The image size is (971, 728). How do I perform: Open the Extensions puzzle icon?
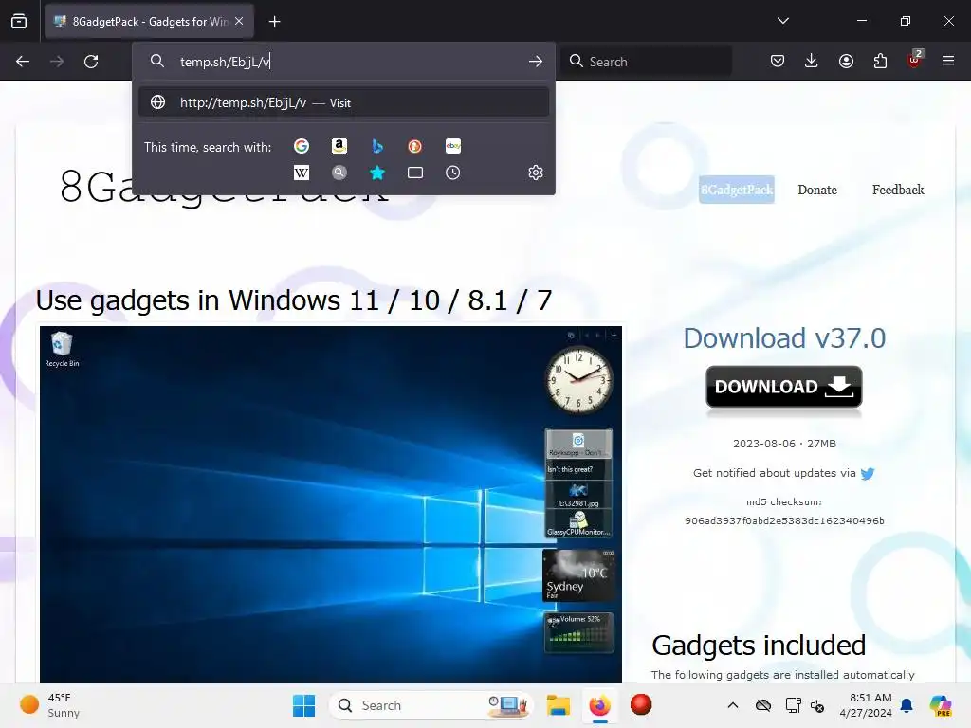pyautogui.click(x=880, y=61)
